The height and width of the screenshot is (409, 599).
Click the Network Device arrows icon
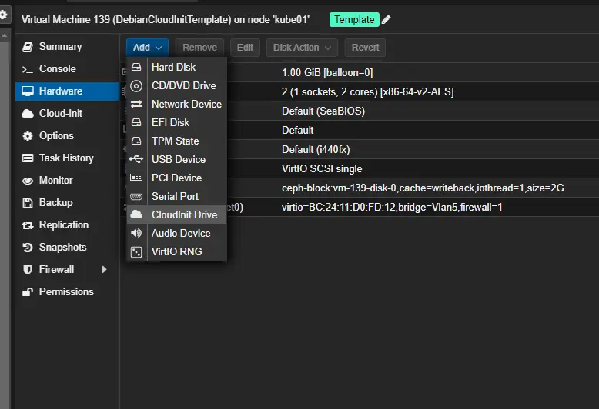tap(136, 105)
